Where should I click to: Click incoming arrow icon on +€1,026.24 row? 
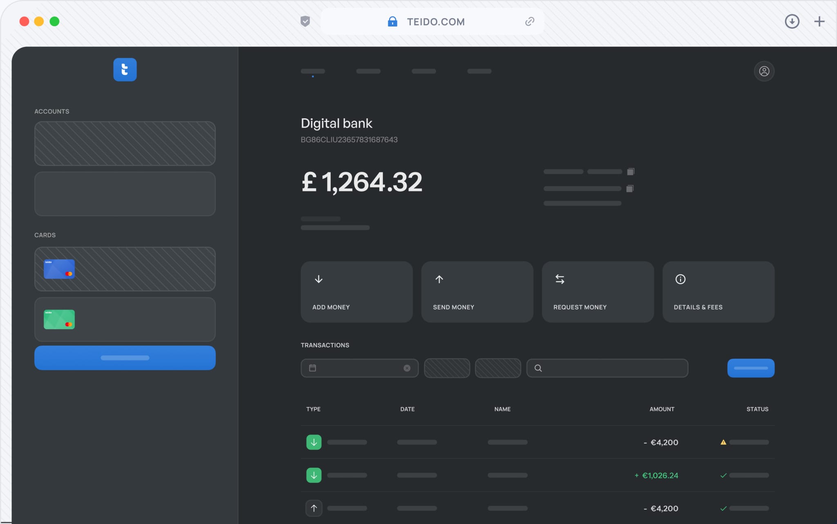314,475
